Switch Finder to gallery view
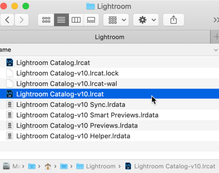Viewport: 219px width, 173px height. point(91,20)
